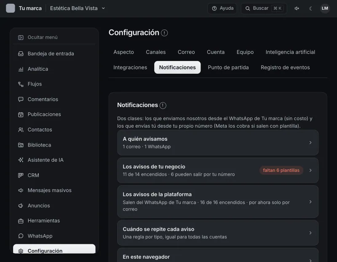Go to Asistente de IA in sidebar
The width and height of the screenshot is (337, 262).
click(x=54, y=160)
